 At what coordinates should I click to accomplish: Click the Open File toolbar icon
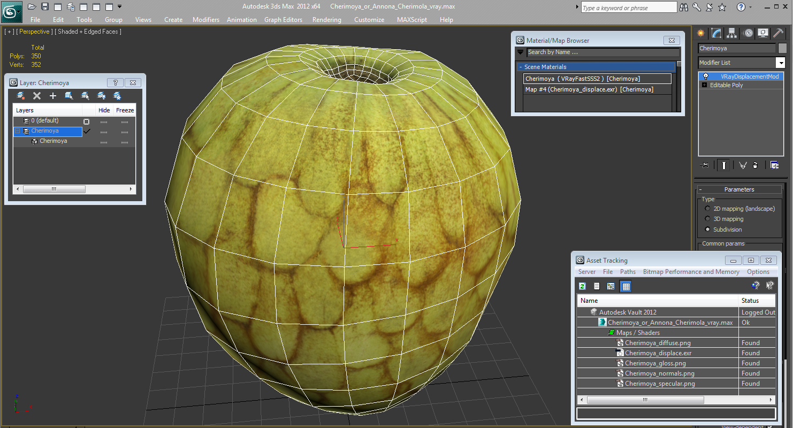coord(32,7)
